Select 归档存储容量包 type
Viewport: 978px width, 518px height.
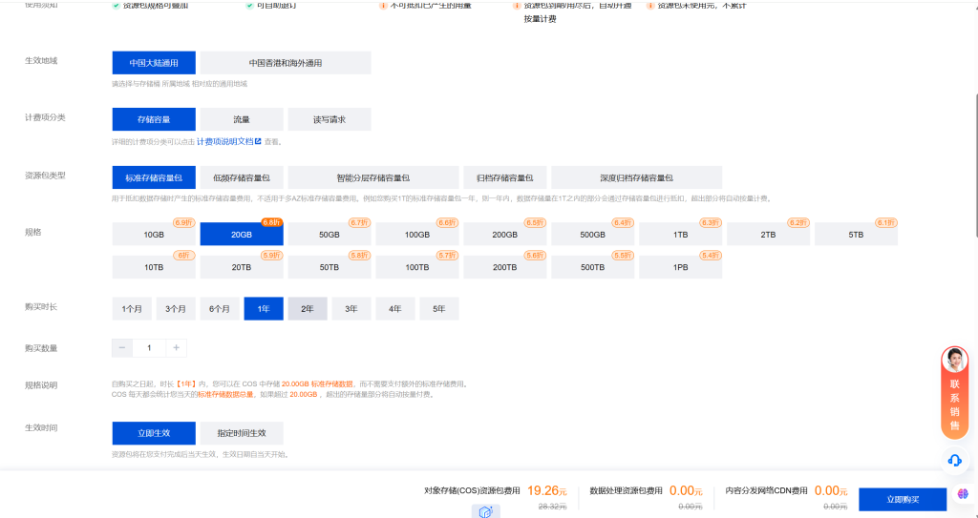pyautogui.click(x=505, y=177)
